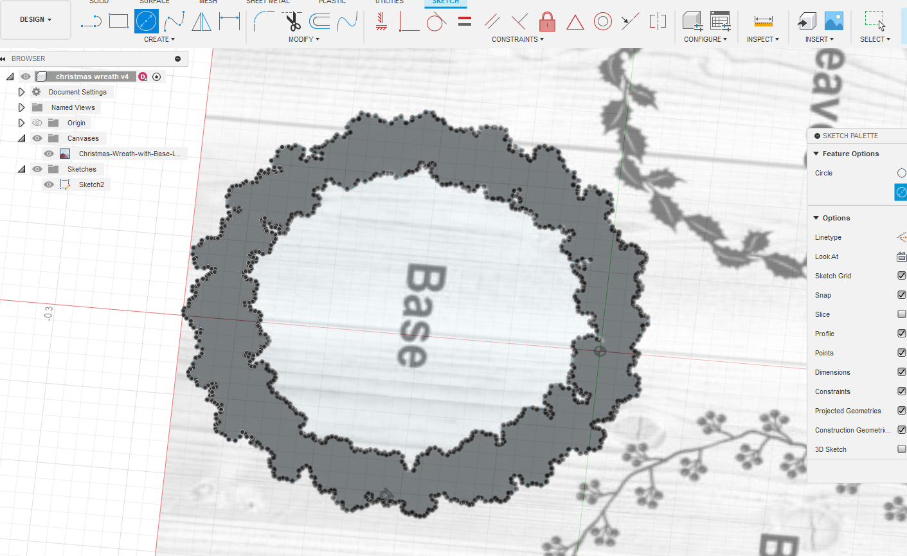Image resolution: width=907 pixels, height=556 pixels.
Task: Apply the Horizontal/Vertical constraint
Action: click(x=381, y=21)
